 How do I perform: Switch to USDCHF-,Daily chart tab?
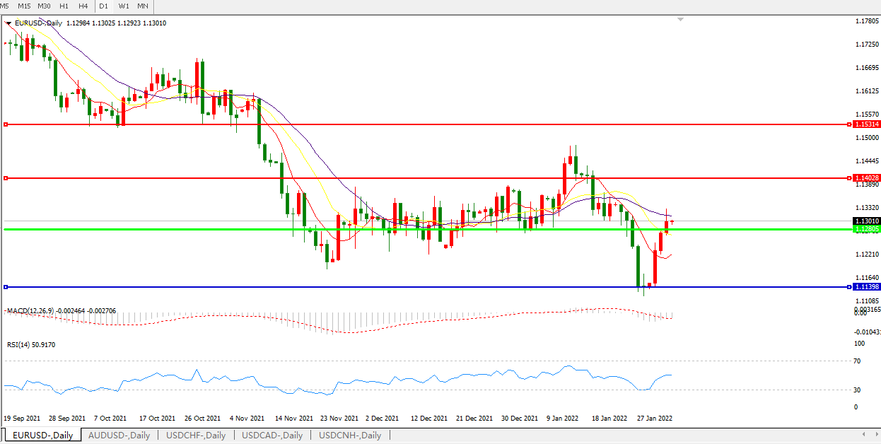pos(196,436)
